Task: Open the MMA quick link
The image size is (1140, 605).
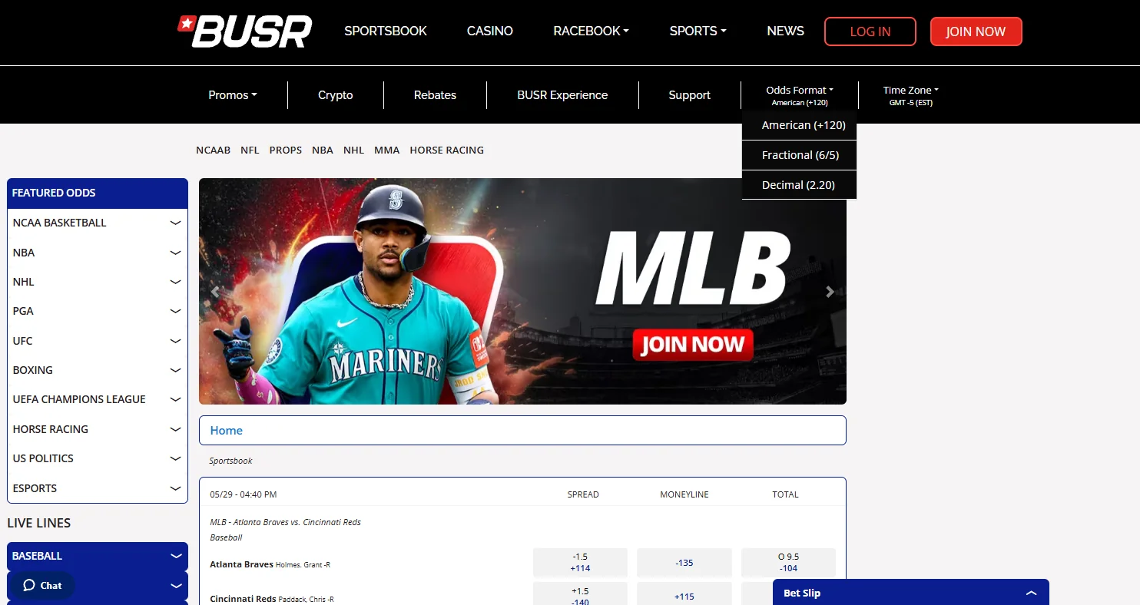Action: [386, 150]
